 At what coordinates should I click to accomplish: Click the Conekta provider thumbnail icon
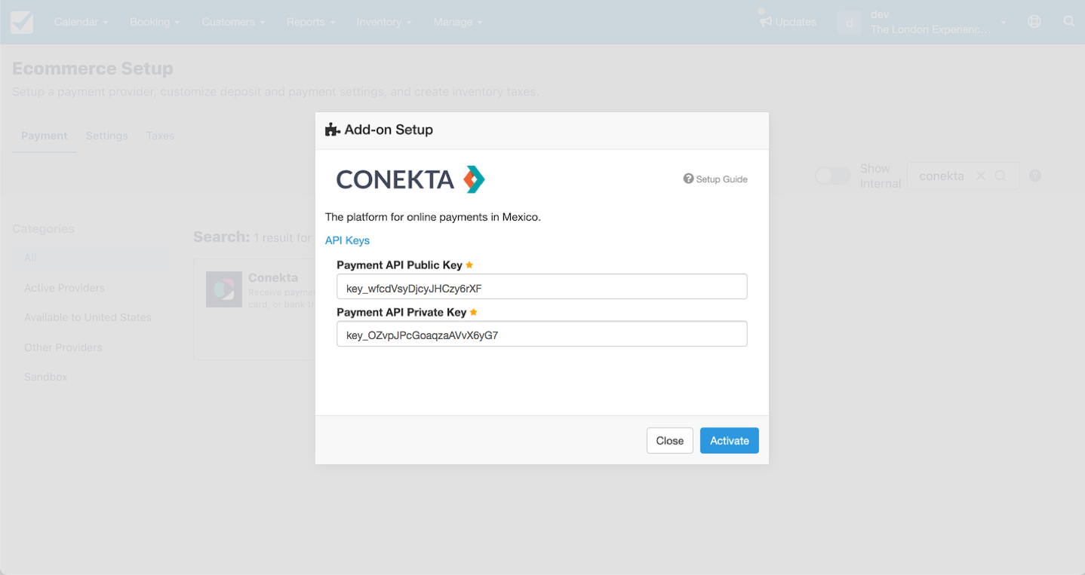point(224,289)
